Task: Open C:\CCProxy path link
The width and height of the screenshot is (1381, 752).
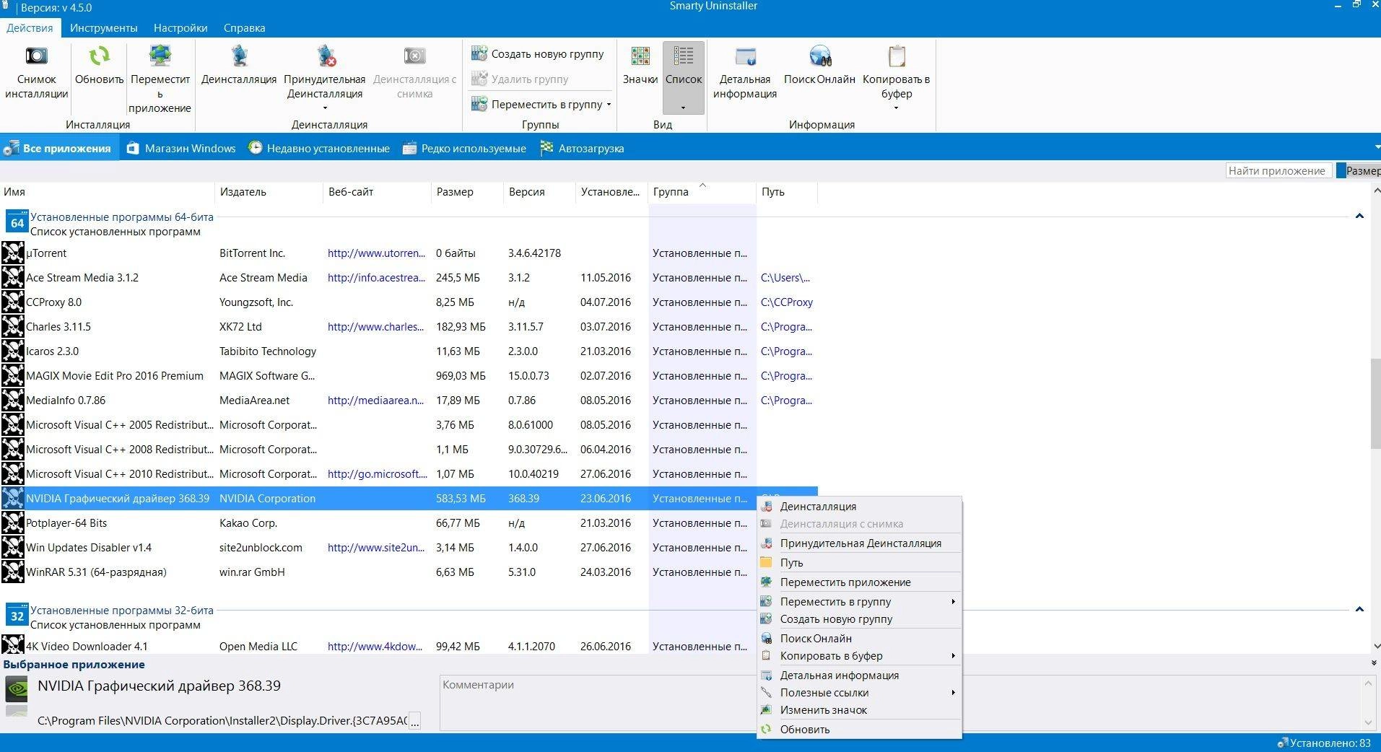Action: 786,302
